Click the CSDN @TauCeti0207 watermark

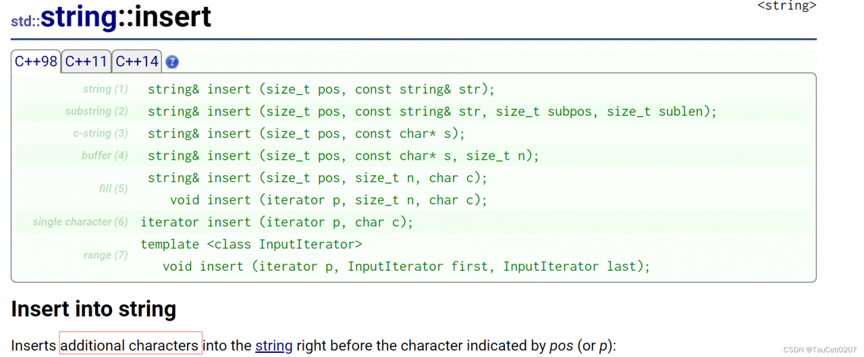(819, 350)
